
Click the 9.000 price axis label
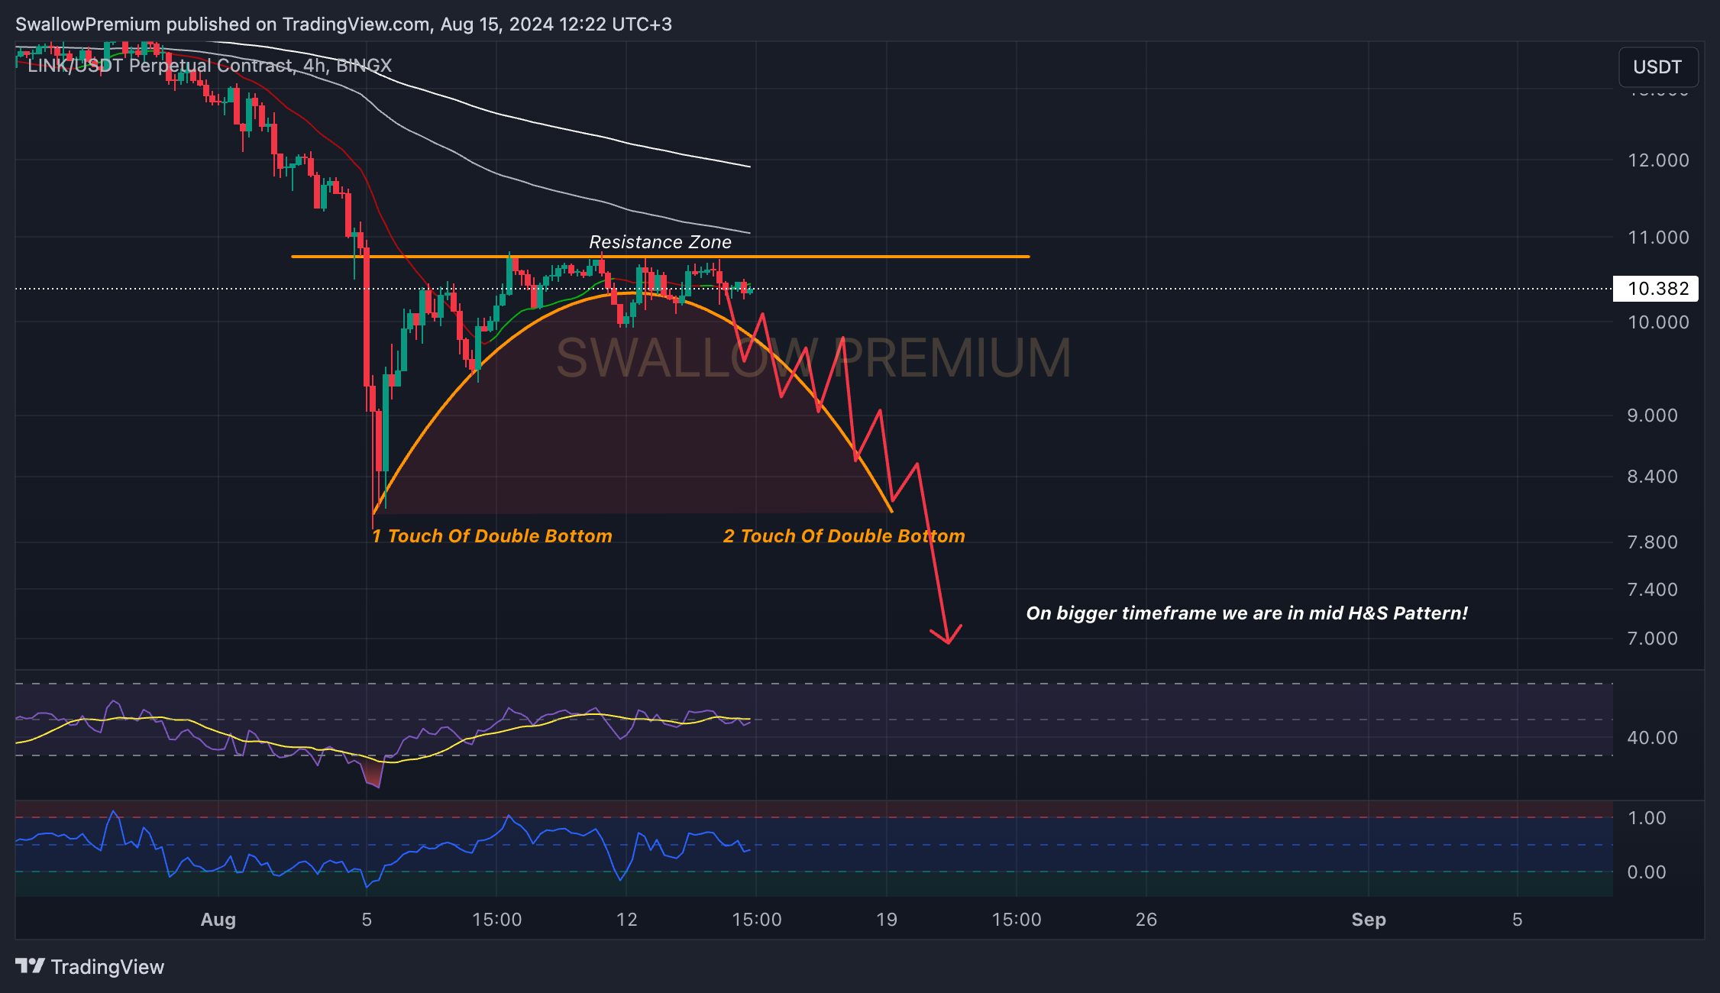pyautogui.click(x=1653, y=416)
